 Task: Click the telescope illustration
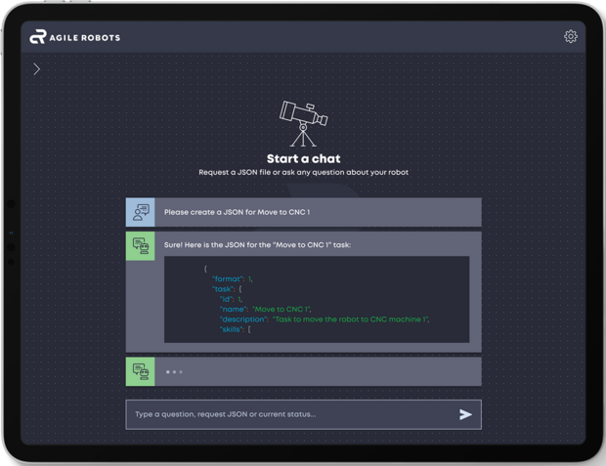pos(303,124)
